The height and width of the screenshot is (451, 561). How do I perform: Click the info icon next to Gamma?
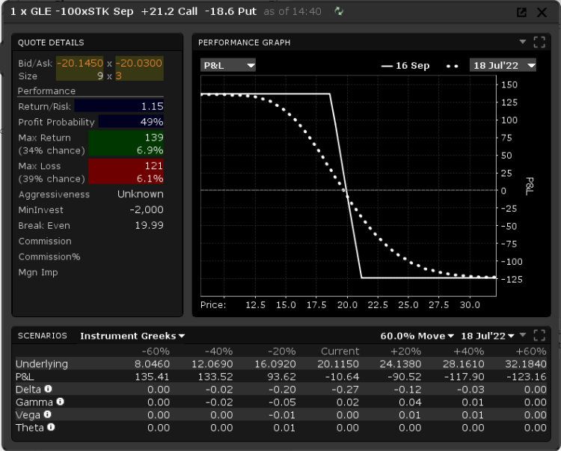coord(60,402)
